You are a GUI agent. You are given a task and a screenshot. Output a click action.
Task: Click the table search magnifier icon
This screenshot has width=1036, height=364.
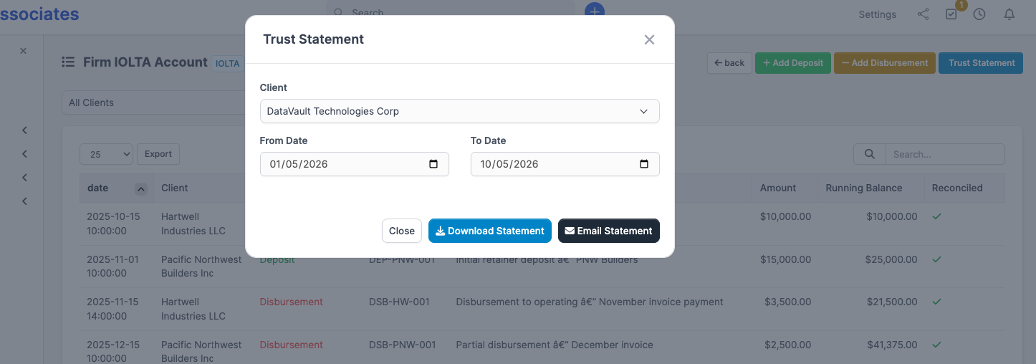(x=870, y=154)
